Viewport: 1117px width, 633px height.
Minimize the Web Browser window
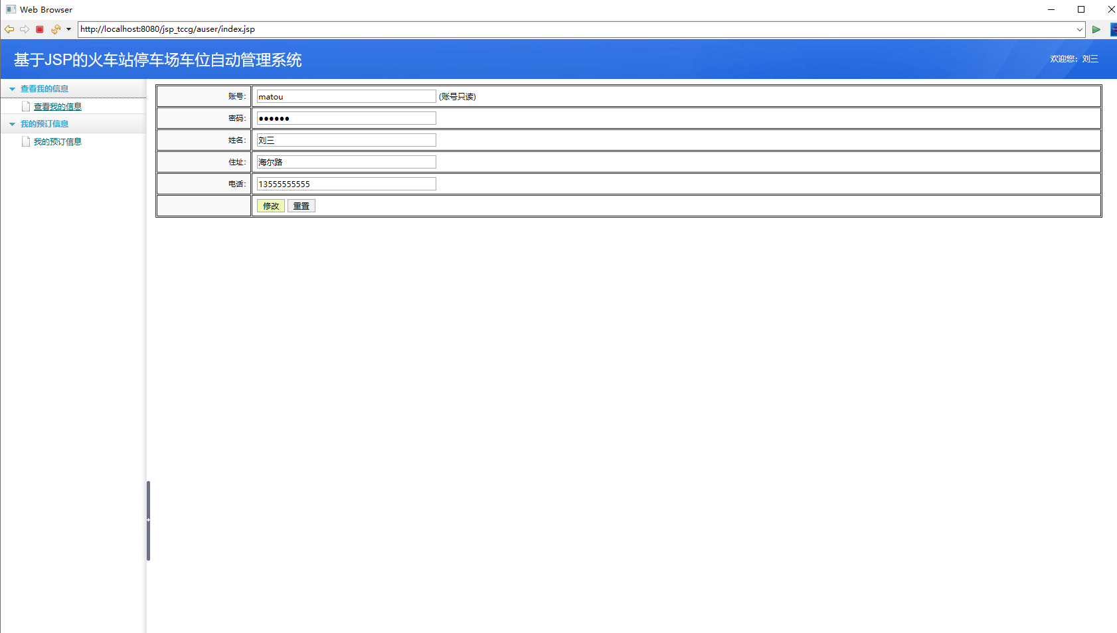(1051, 9)
